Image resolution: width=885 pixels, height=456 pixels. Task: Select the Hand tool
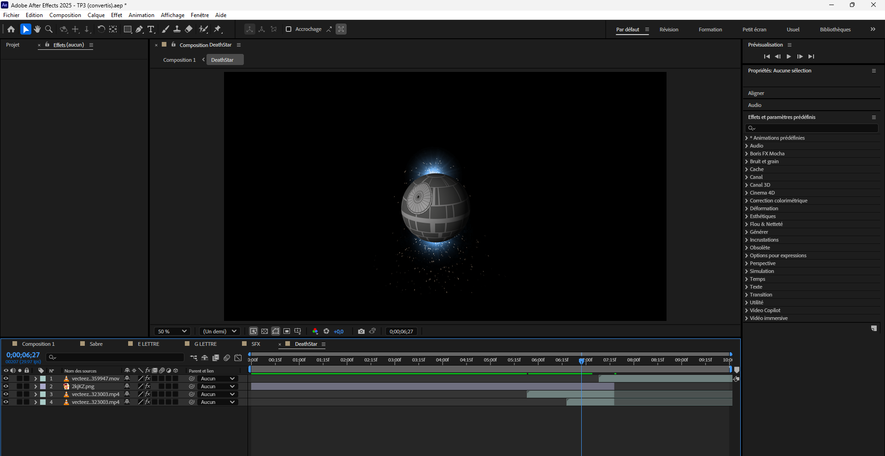coord(37,29)
